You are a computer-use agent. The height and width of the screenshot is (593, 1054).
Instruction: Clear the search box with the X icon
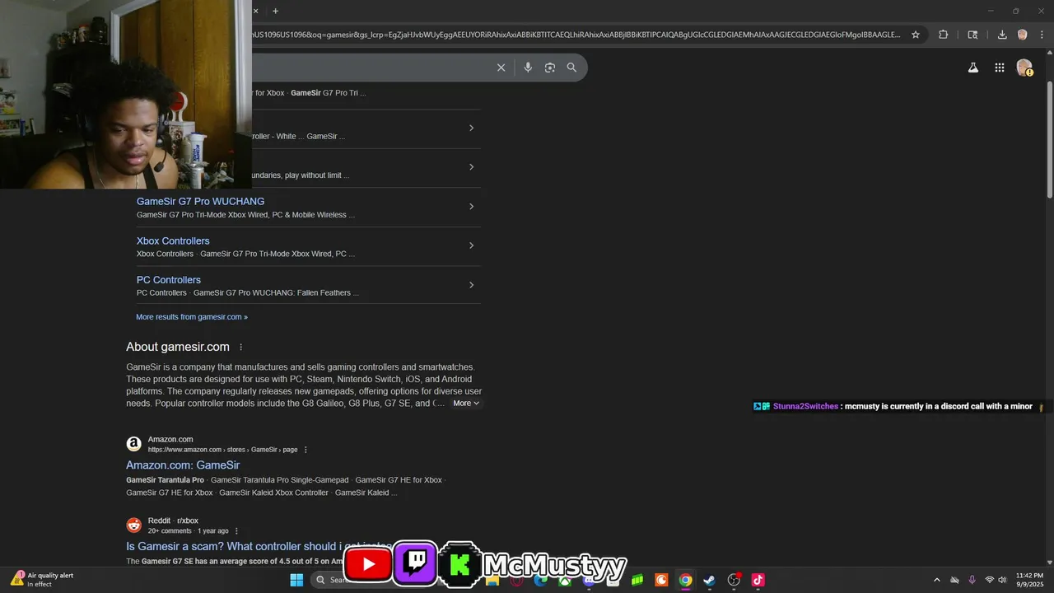(501, 68)
